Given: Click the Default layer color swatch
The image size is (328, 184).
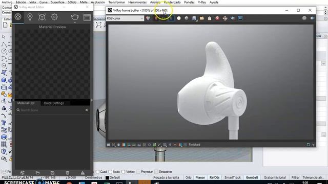Looking at the screenshot, I should [x=107, y=178].
